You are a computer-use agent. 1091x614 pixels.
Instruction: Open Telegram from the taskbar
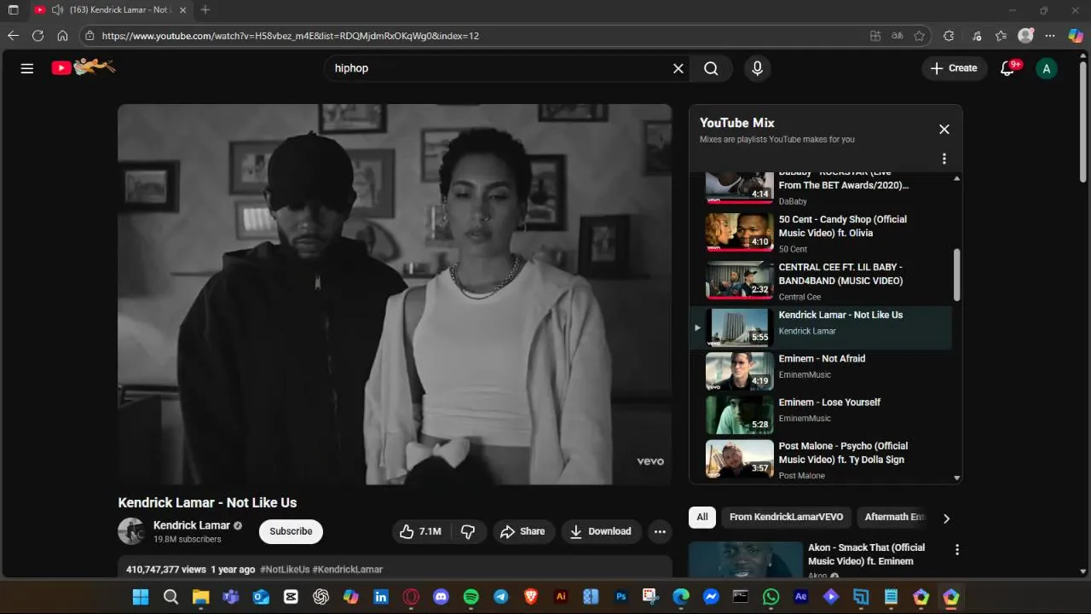click(x=501, y=597)
